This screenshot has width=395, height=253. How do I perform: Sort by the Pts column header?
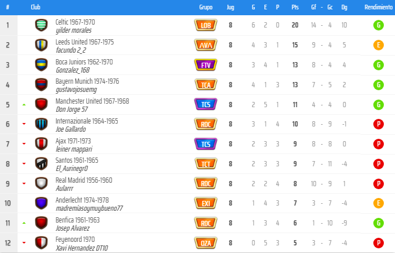coord(295,7)
